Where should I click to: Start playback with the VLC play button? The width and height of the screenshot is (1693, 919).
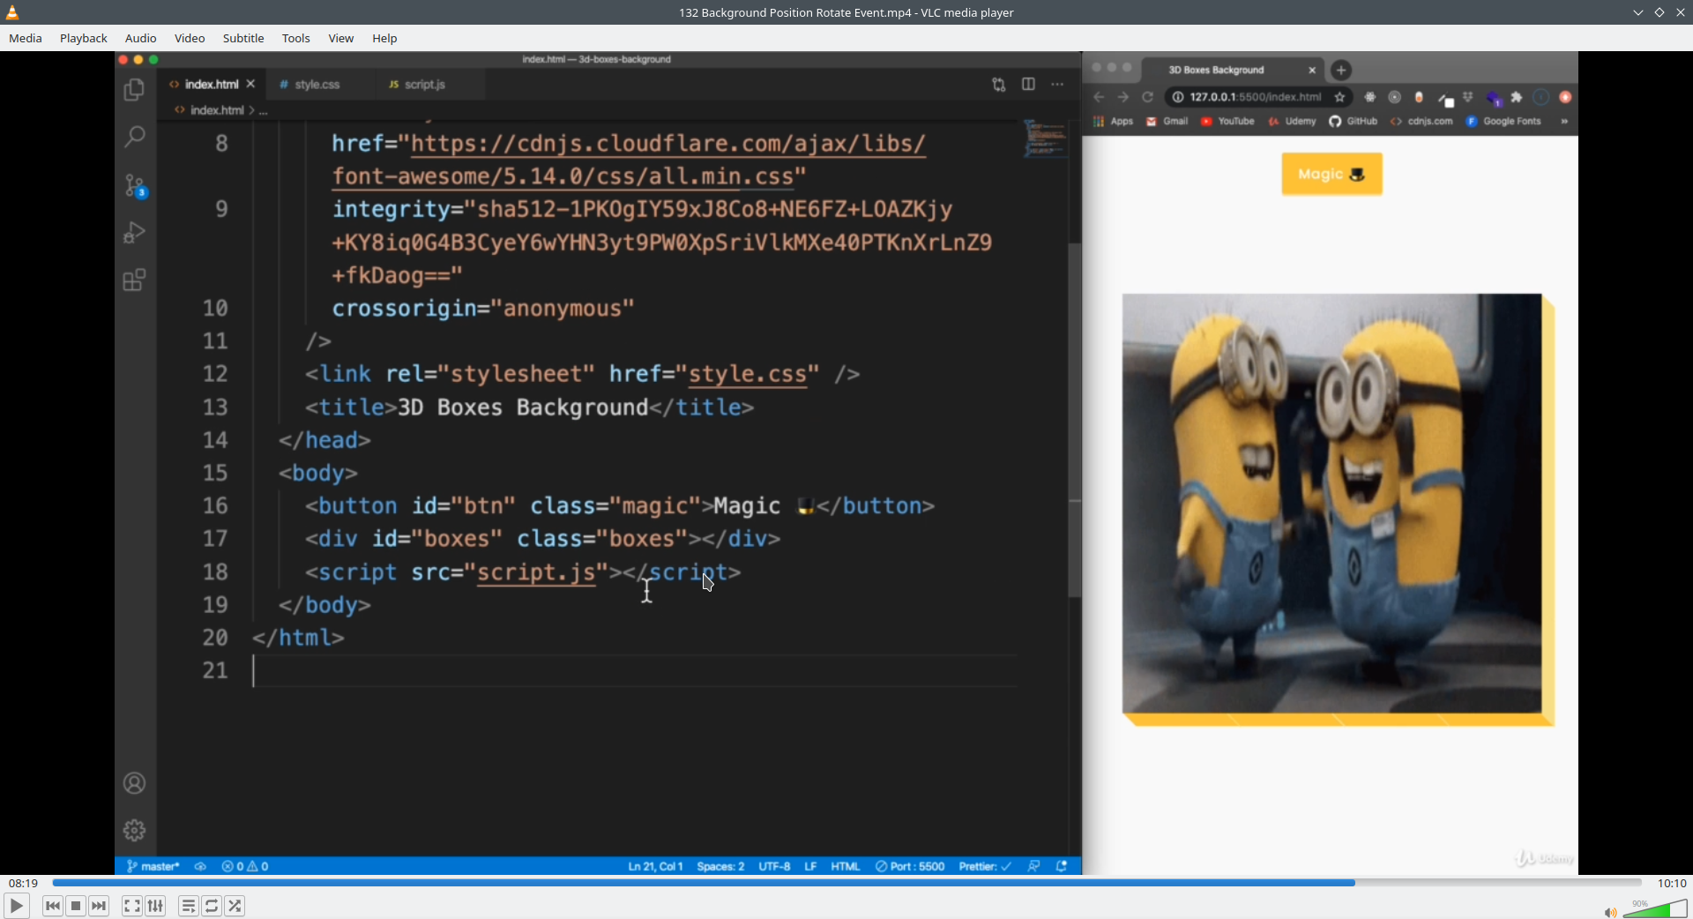coord(16,906)
